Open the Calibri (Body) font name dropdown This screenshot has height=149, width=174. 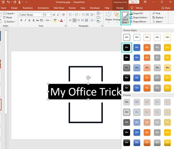(42, 15)
